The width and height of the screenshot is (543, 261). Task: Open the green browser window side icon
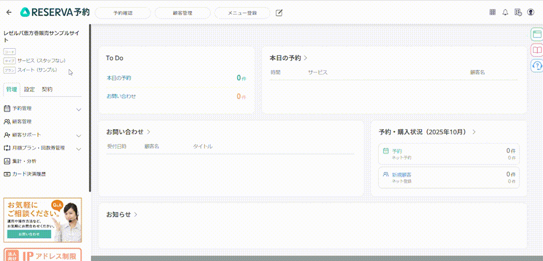(537, 34)
